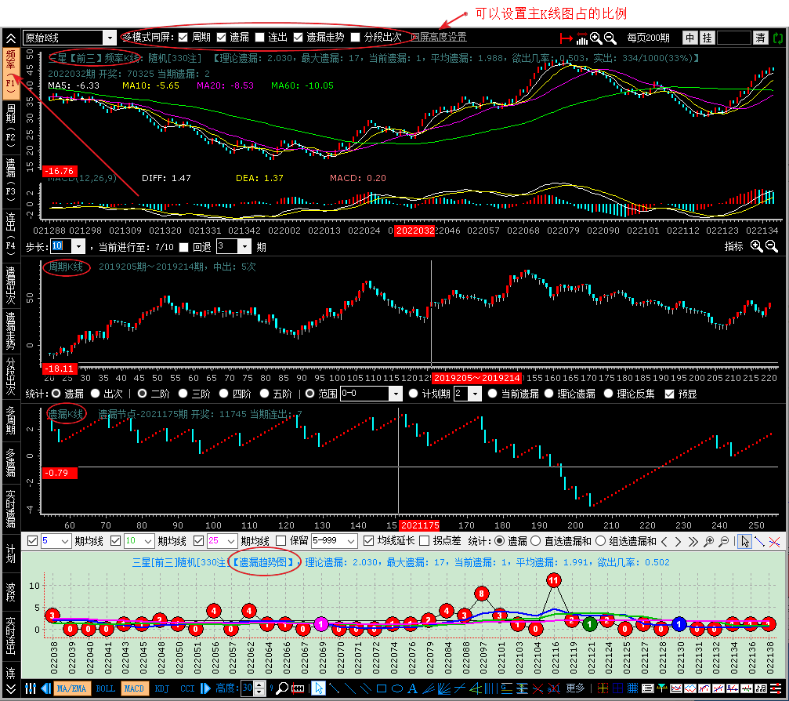The image size is (789, 701).
Task: Open the 遗漏出次 sidebar tab
Action: pyautogui.click(x=10, y=284)
